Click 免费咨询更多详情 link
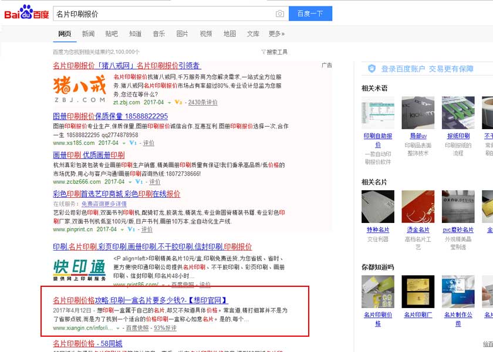Screen dimensions: 493x352 (x=104, y=204)
